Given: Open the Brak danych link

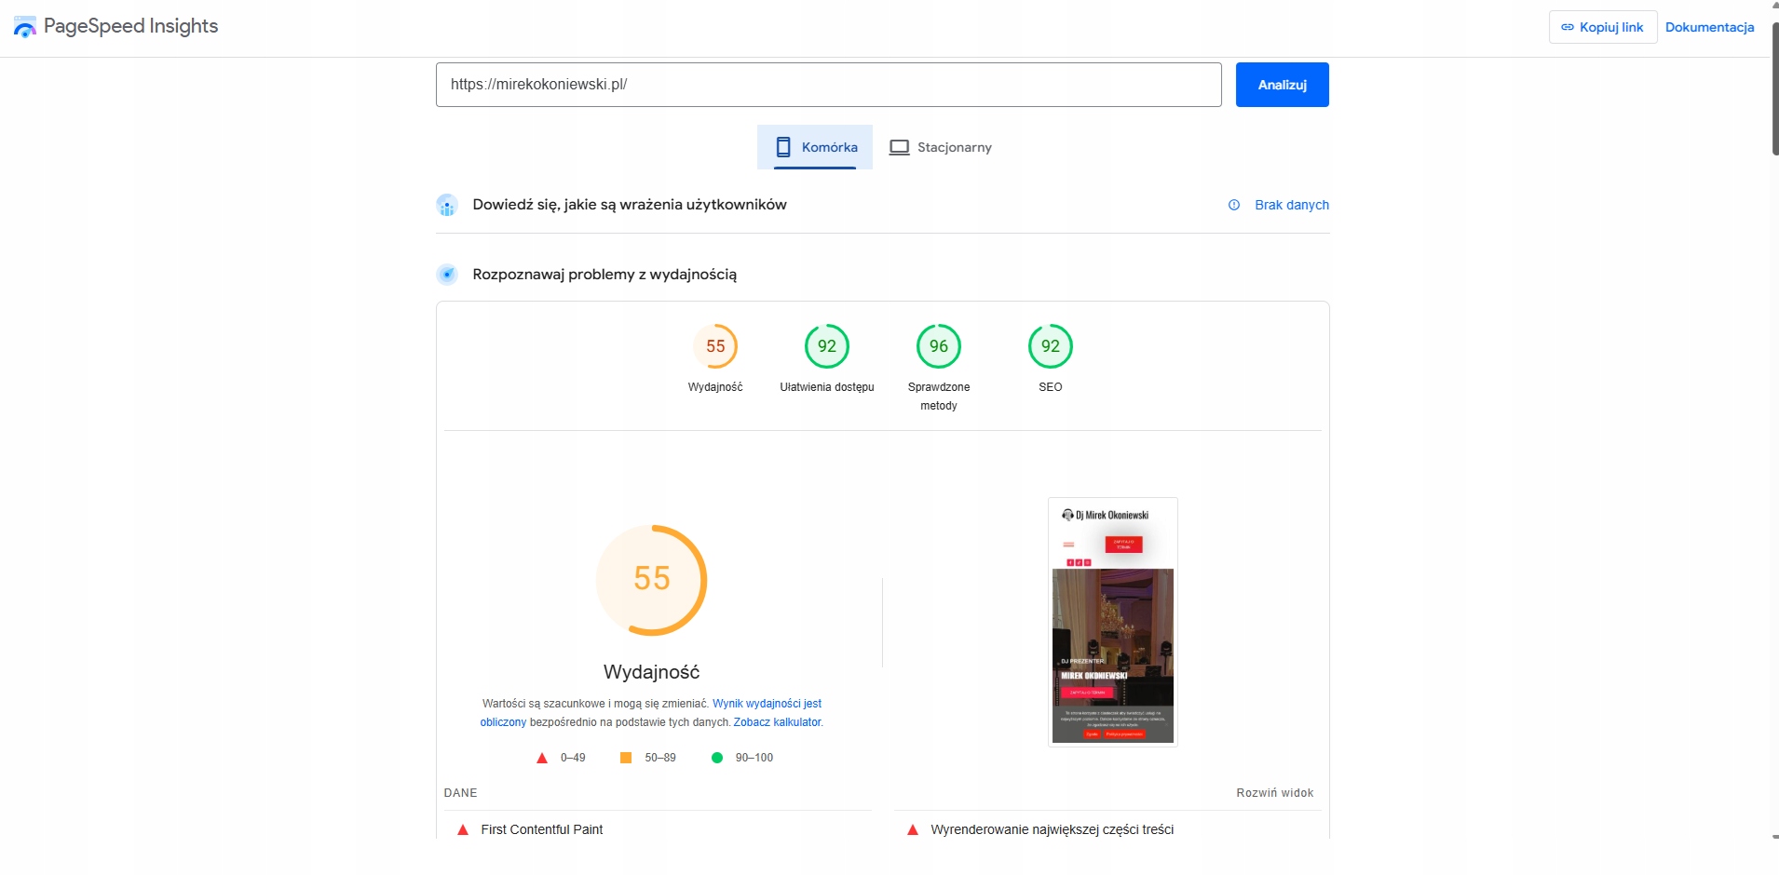Looking at the screenshot, I should click(1292, 205).
